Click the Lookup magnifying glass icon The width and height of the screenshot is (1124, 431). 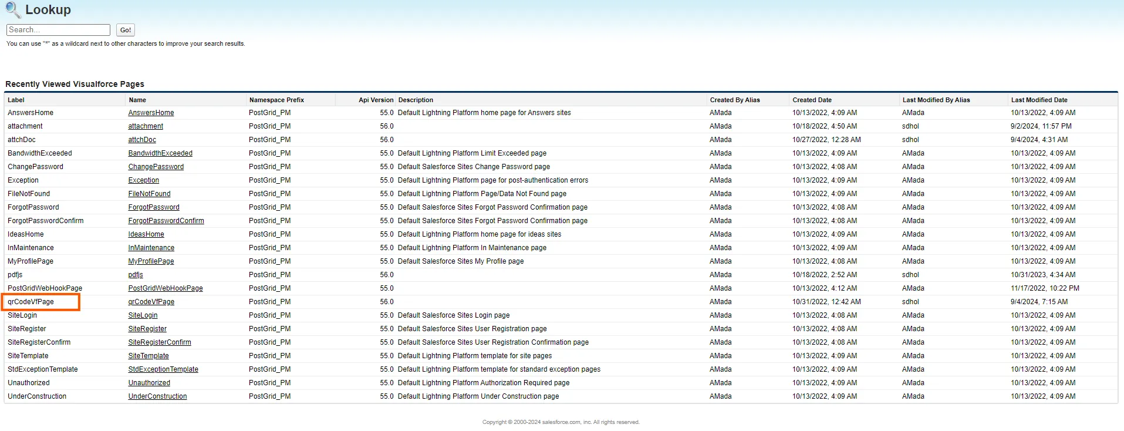13,10
